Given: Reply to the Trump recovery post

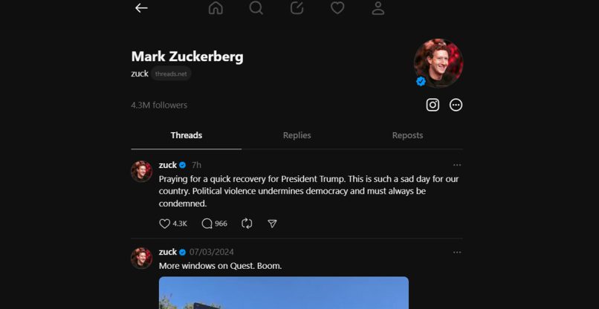Looking at the screenshot, I should (207, 224).
